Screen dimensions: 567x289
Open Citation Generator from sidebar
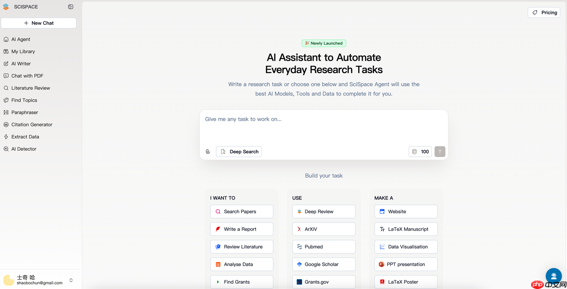tap(31, 125)
